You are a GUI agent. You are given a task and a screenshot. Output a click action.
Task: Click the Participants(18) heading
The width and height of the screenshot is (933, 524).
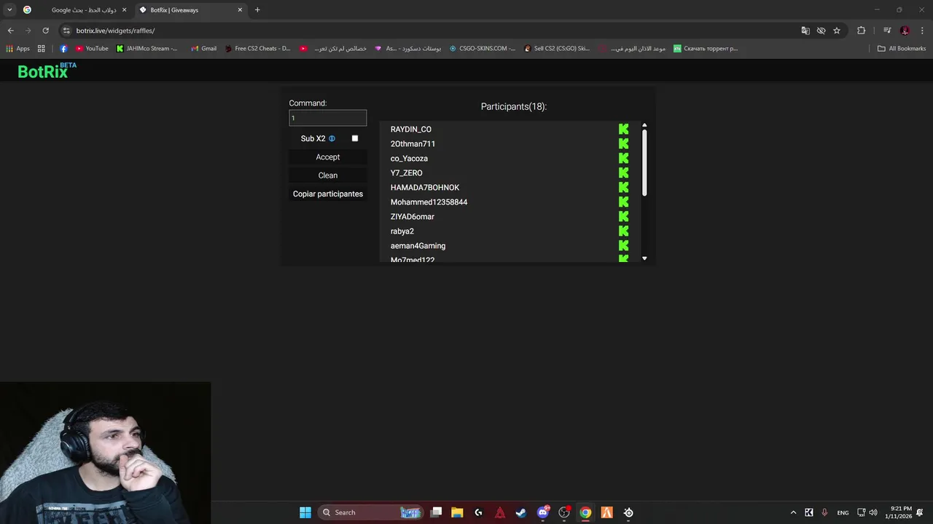pyautogui.click(x=514, y=106)
